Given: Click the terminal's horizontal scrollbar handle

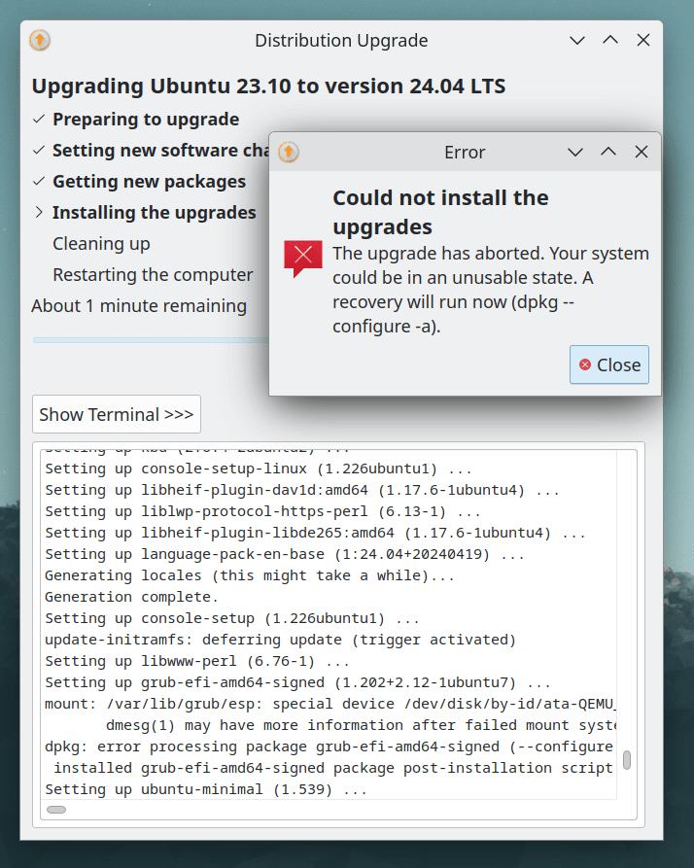Looking at the screenshot, I should pyautogui.click(x=56, y=809).
